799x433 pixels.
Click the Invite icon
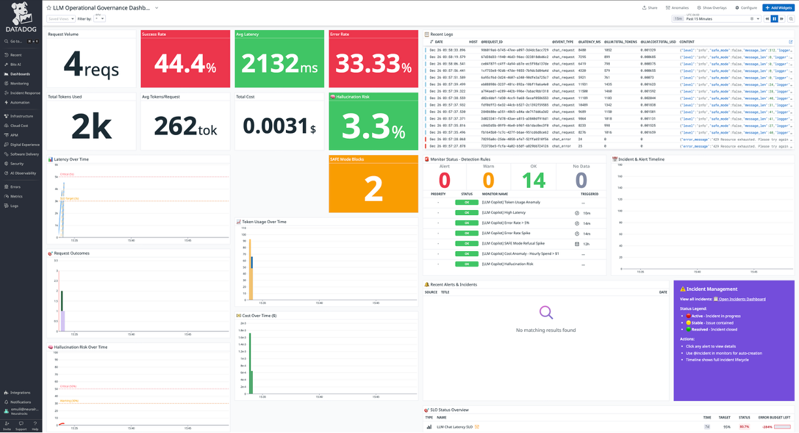click(7, 424)
